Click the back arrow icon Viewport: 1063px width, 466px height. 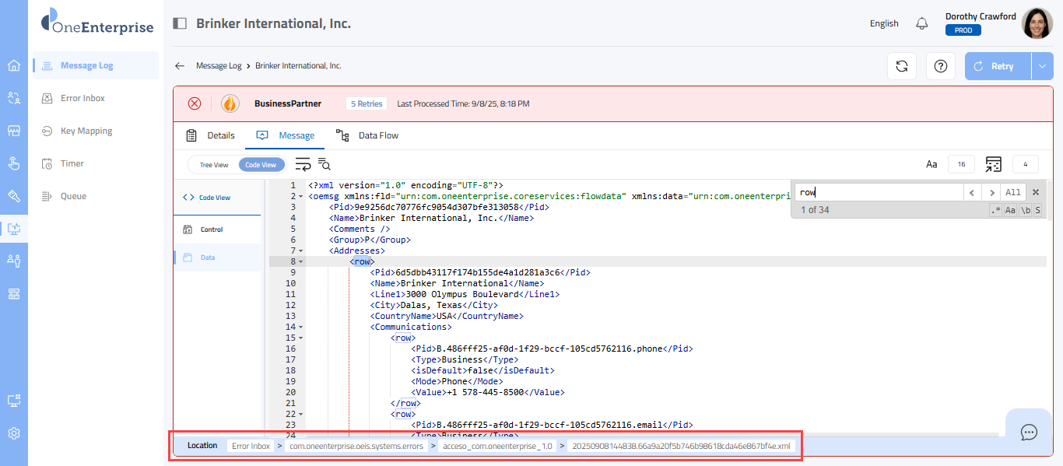click(x=180, y=66)
